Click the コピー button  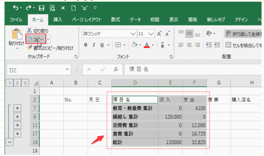coord(36,39)
